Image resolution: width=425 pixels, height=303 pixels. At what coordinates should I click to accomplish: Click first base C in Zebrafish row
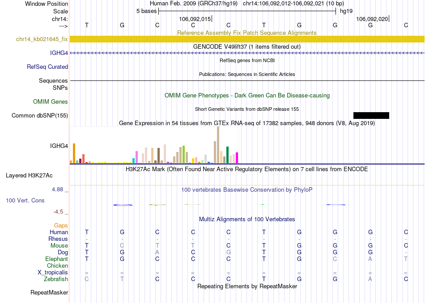87,279
